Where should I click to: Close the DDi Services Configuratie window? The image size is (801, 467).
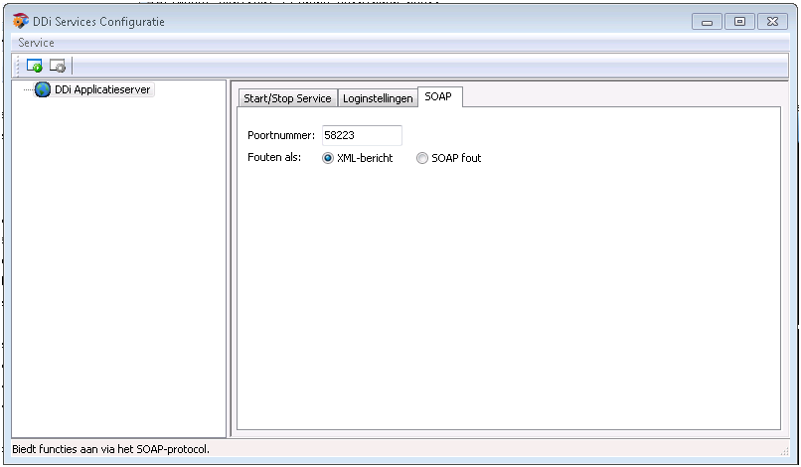772,21
